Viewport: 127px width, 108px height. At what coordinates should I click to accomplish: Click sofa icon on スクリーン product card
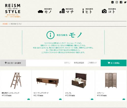click(x=124, y=99)
